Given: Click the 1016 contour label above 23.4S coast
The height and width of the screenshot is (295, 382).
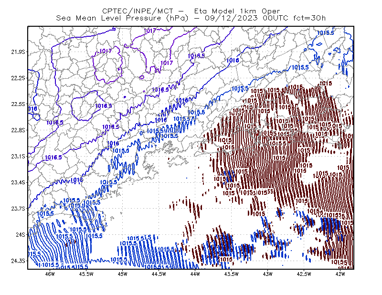Looking at the screenshot, I should (x=76, y=180).
